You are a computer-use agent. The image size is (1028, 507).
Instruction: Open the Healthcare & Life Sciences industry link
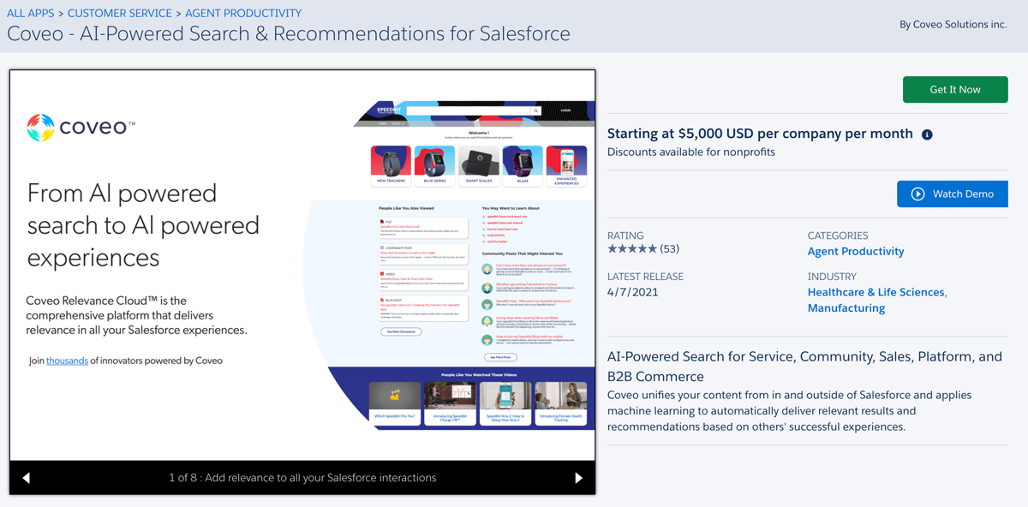875,291
